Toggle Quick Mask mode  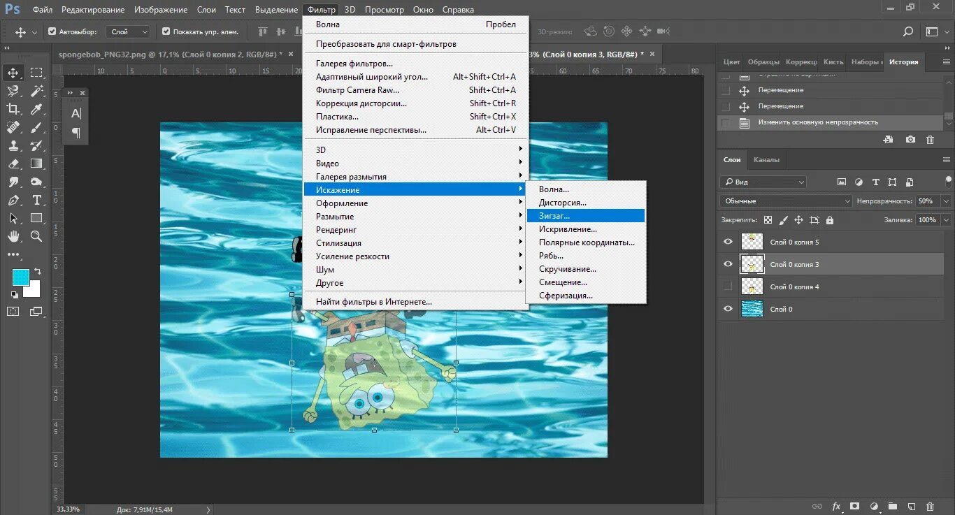(x=13, y=311)
